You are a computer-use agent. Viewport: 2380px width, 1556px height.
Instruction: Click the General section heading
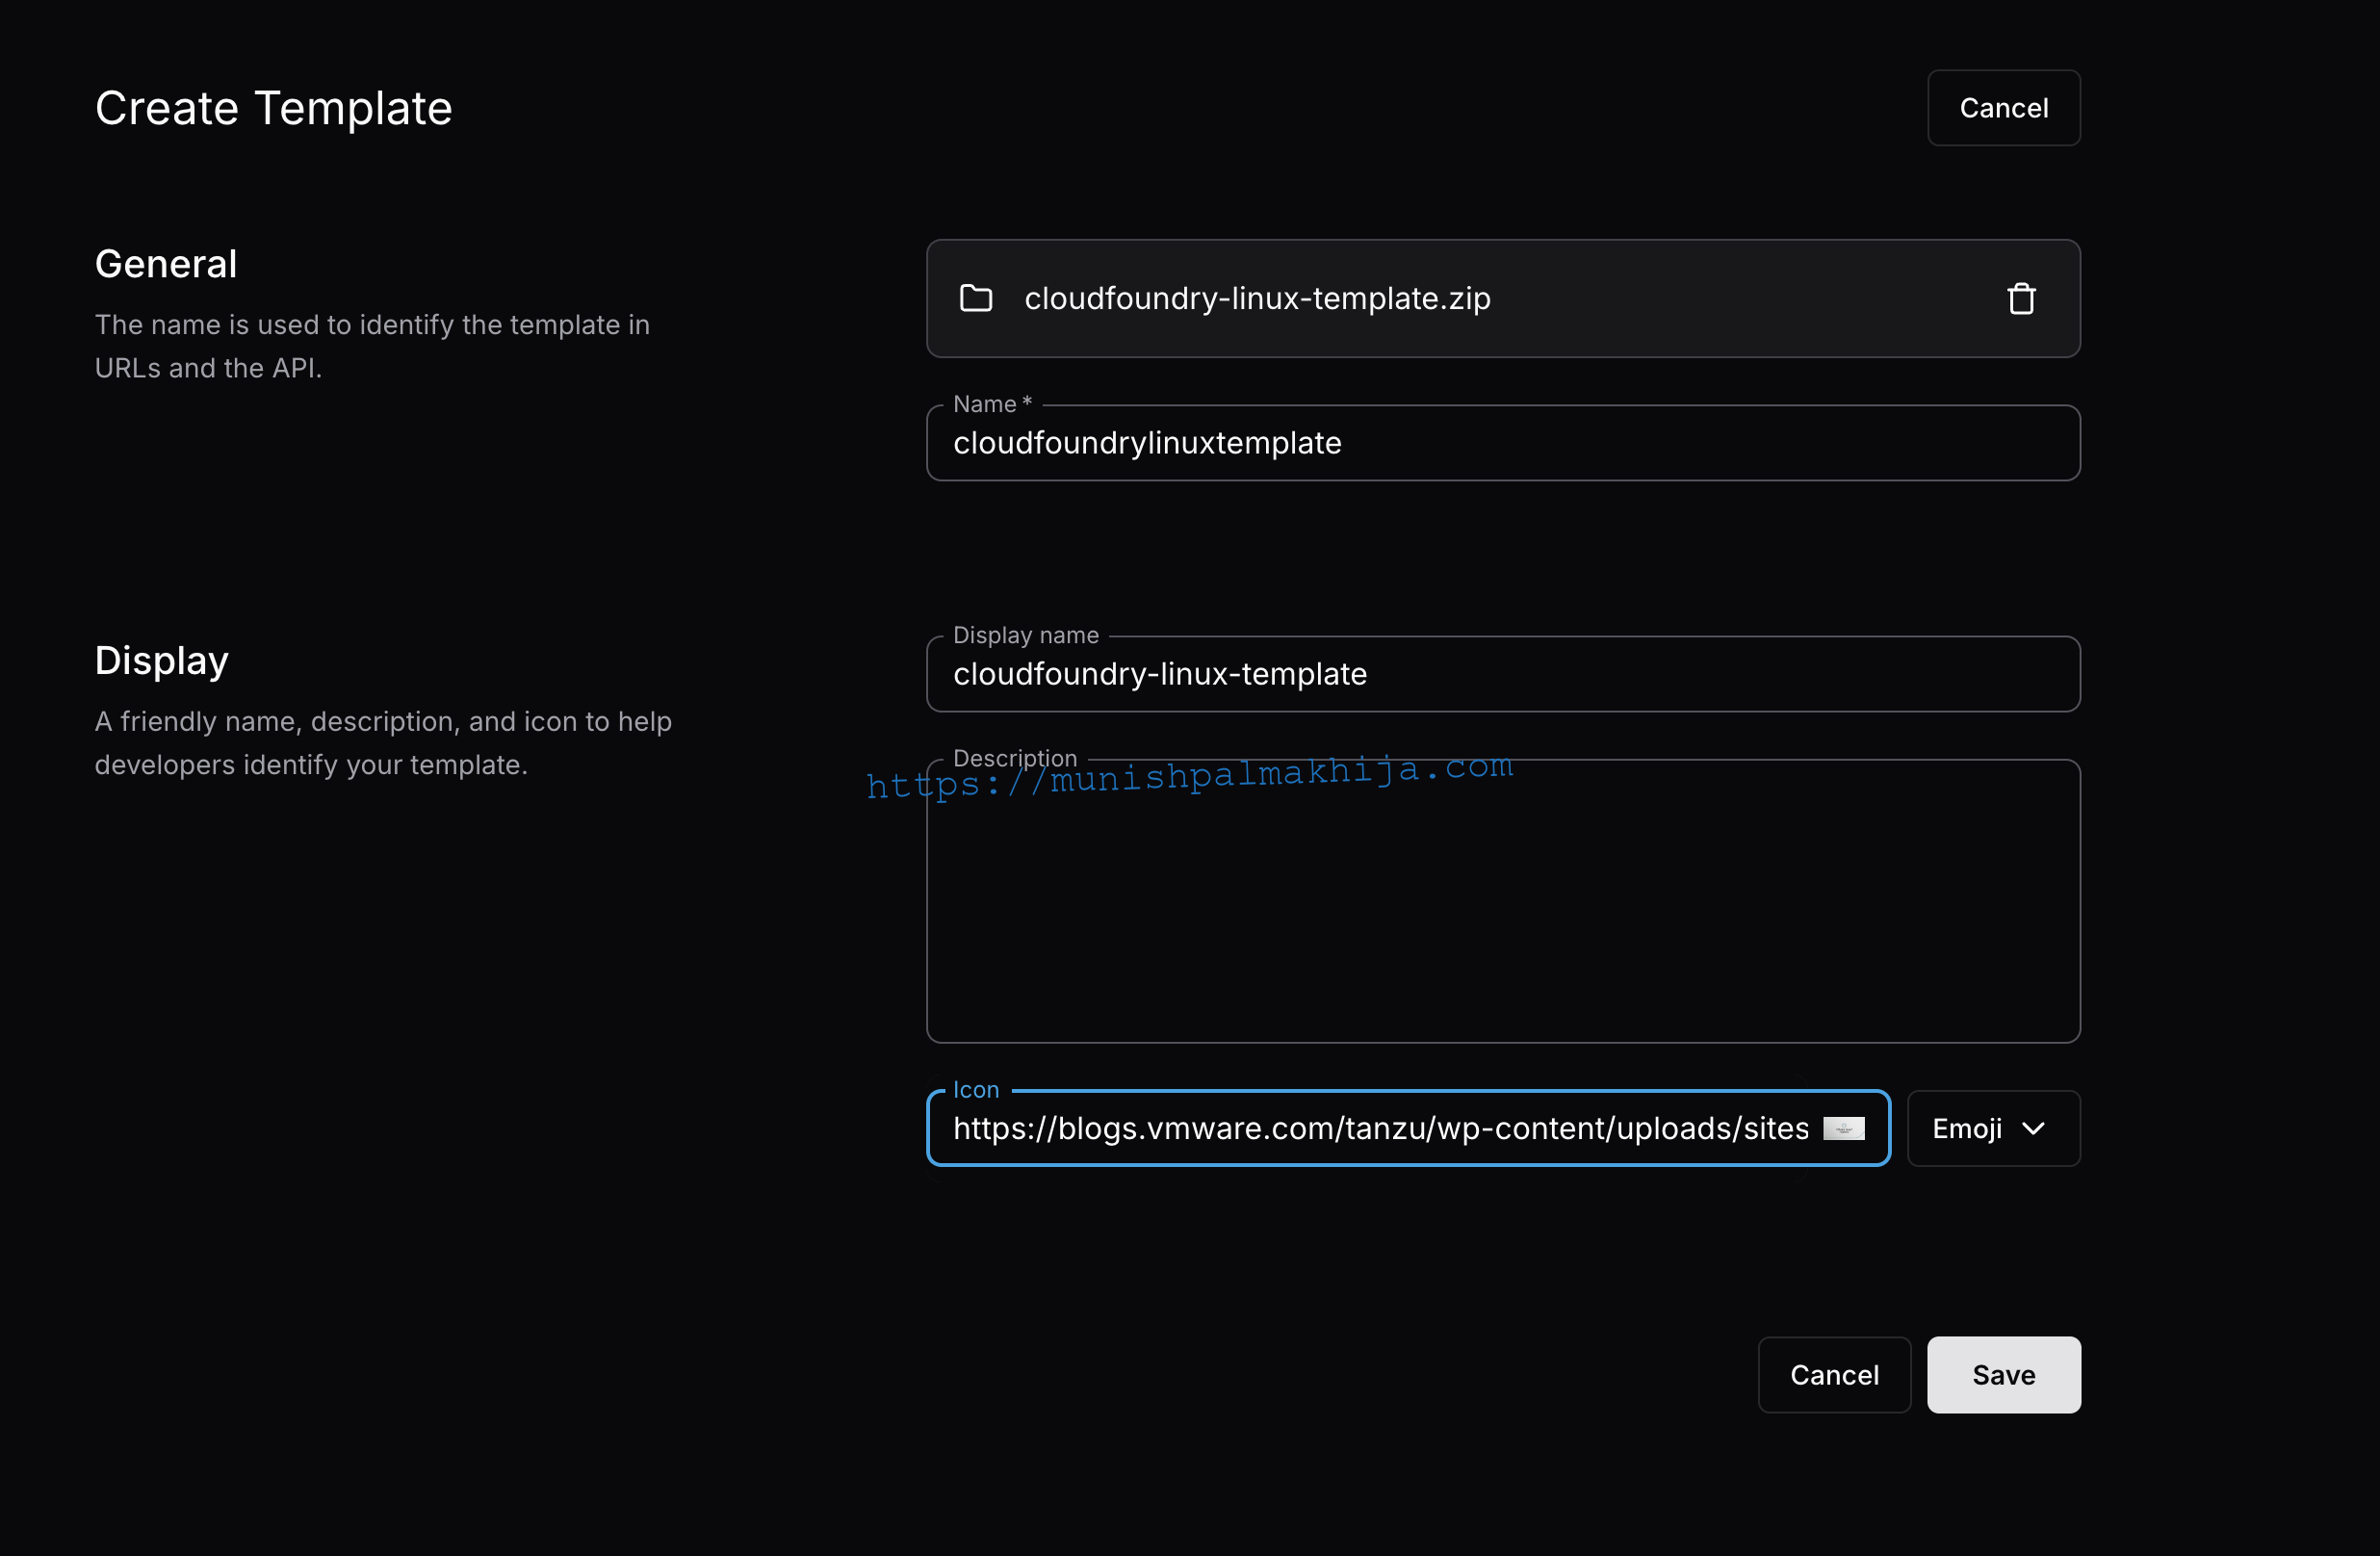click(166, 264)
